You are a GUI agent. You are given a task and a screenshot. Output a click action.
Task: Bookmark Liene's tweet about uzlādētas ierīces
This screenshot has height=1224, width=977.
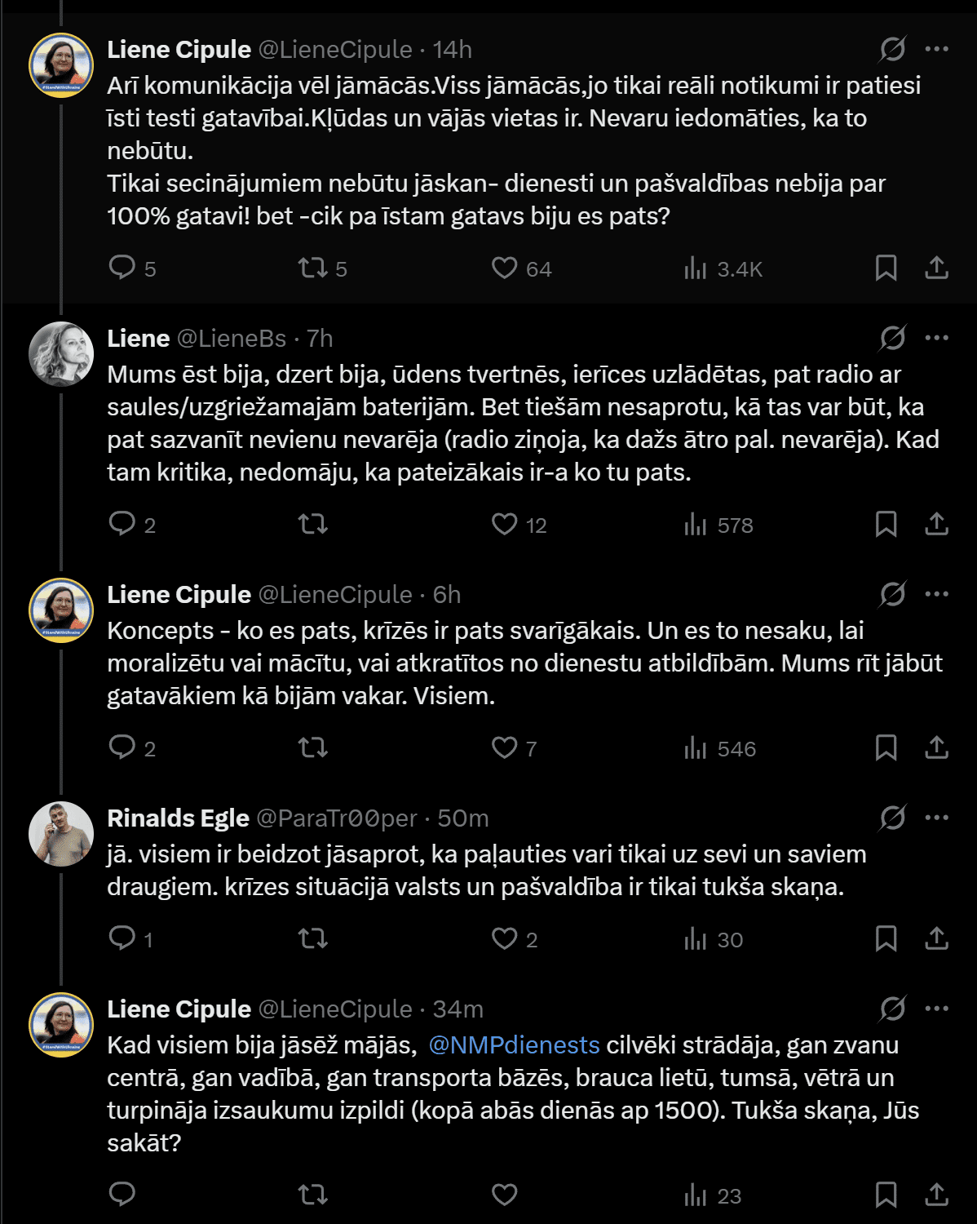[x=886, y=525]
